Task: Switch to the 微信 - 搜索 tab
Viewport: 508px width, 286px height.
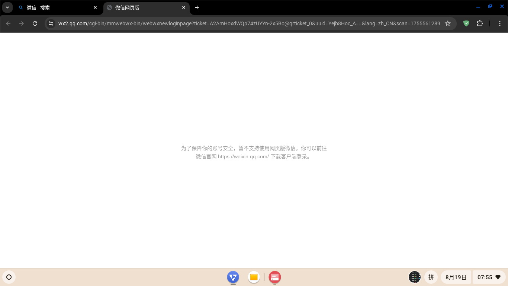Action: tap(58, 7)
